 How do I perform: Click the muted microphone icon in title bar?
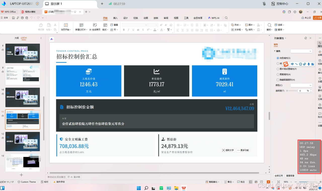[x=264, y=4]
